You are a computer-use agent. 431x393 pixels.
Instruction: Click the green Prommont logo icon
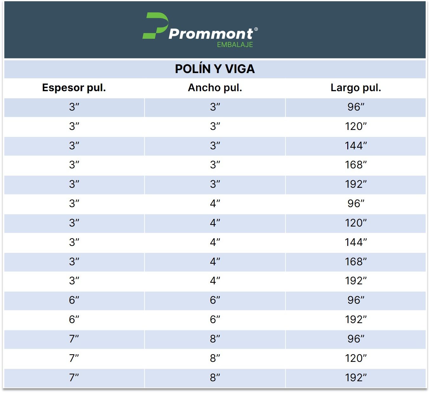click(x=155, y=26)
